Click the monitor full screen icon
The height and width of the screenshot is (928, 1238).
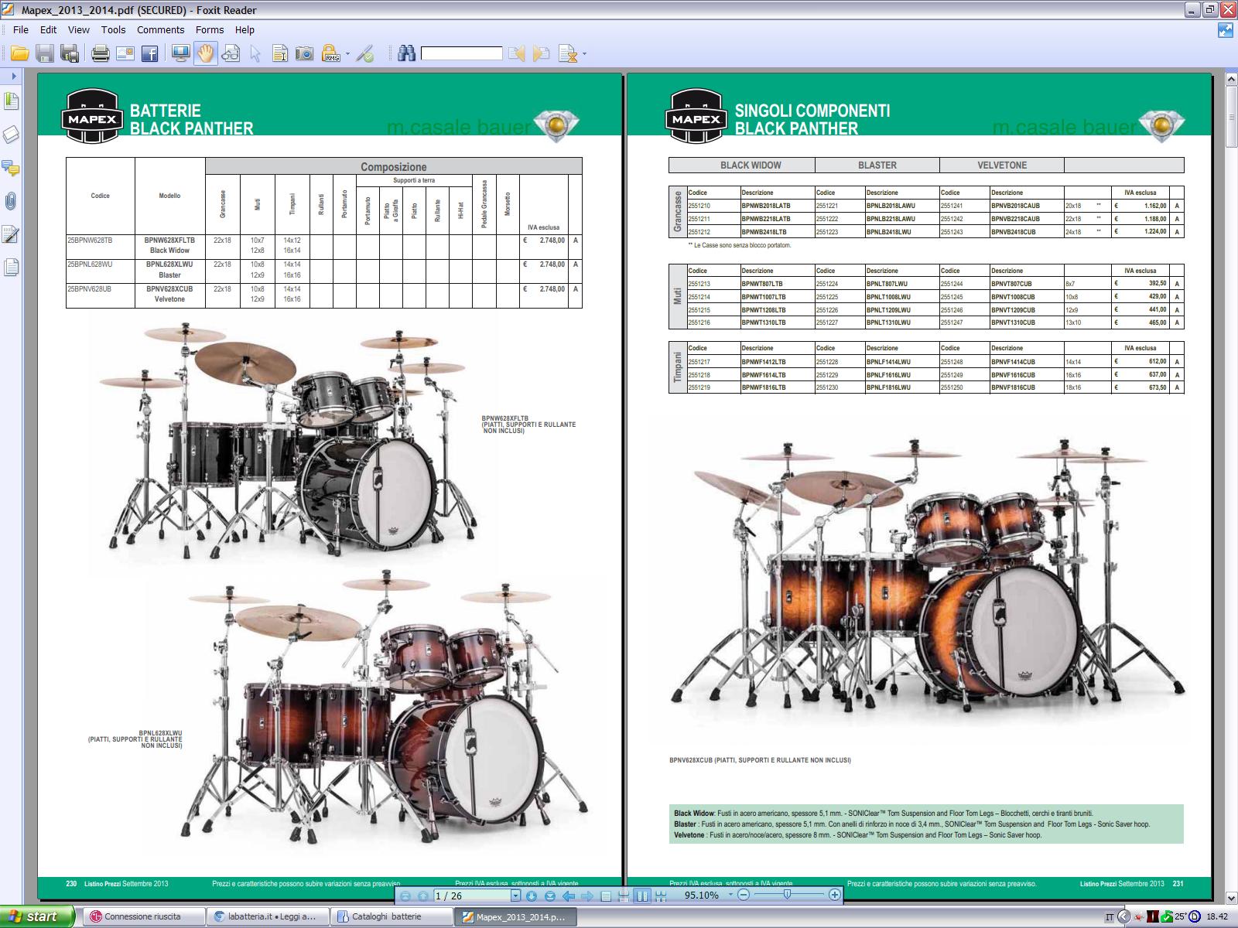coord(180,53)
